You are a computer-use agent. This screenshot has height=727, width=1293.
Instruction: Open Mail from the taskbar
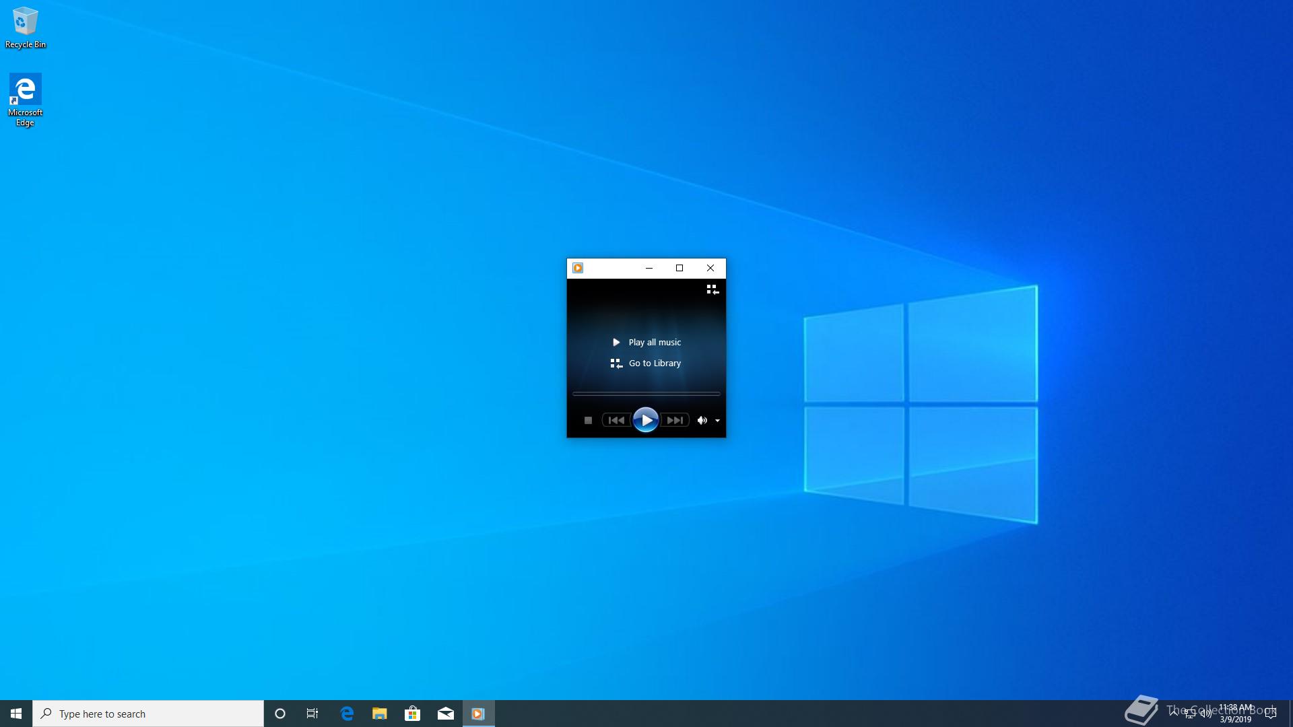[x=446, y=714]
